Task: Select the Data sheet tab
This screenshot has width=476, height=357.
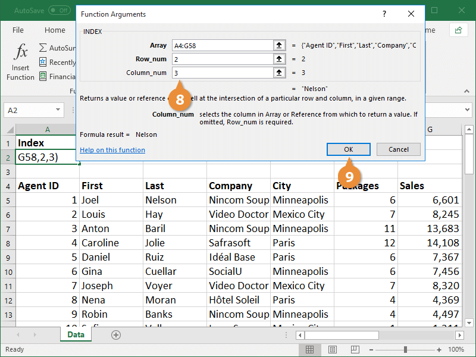Action: [x=76, y=335]
